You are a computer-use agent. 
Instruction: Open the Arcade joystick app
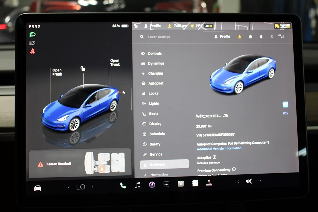coord(209,183)
